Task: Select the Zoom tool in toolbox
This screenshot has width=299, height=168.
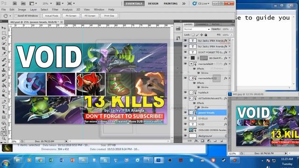Action: click(x=4, y=139)
